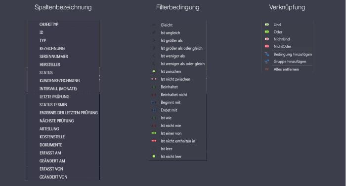Select green dots icon 'Ist einer von'

point(154,133)
